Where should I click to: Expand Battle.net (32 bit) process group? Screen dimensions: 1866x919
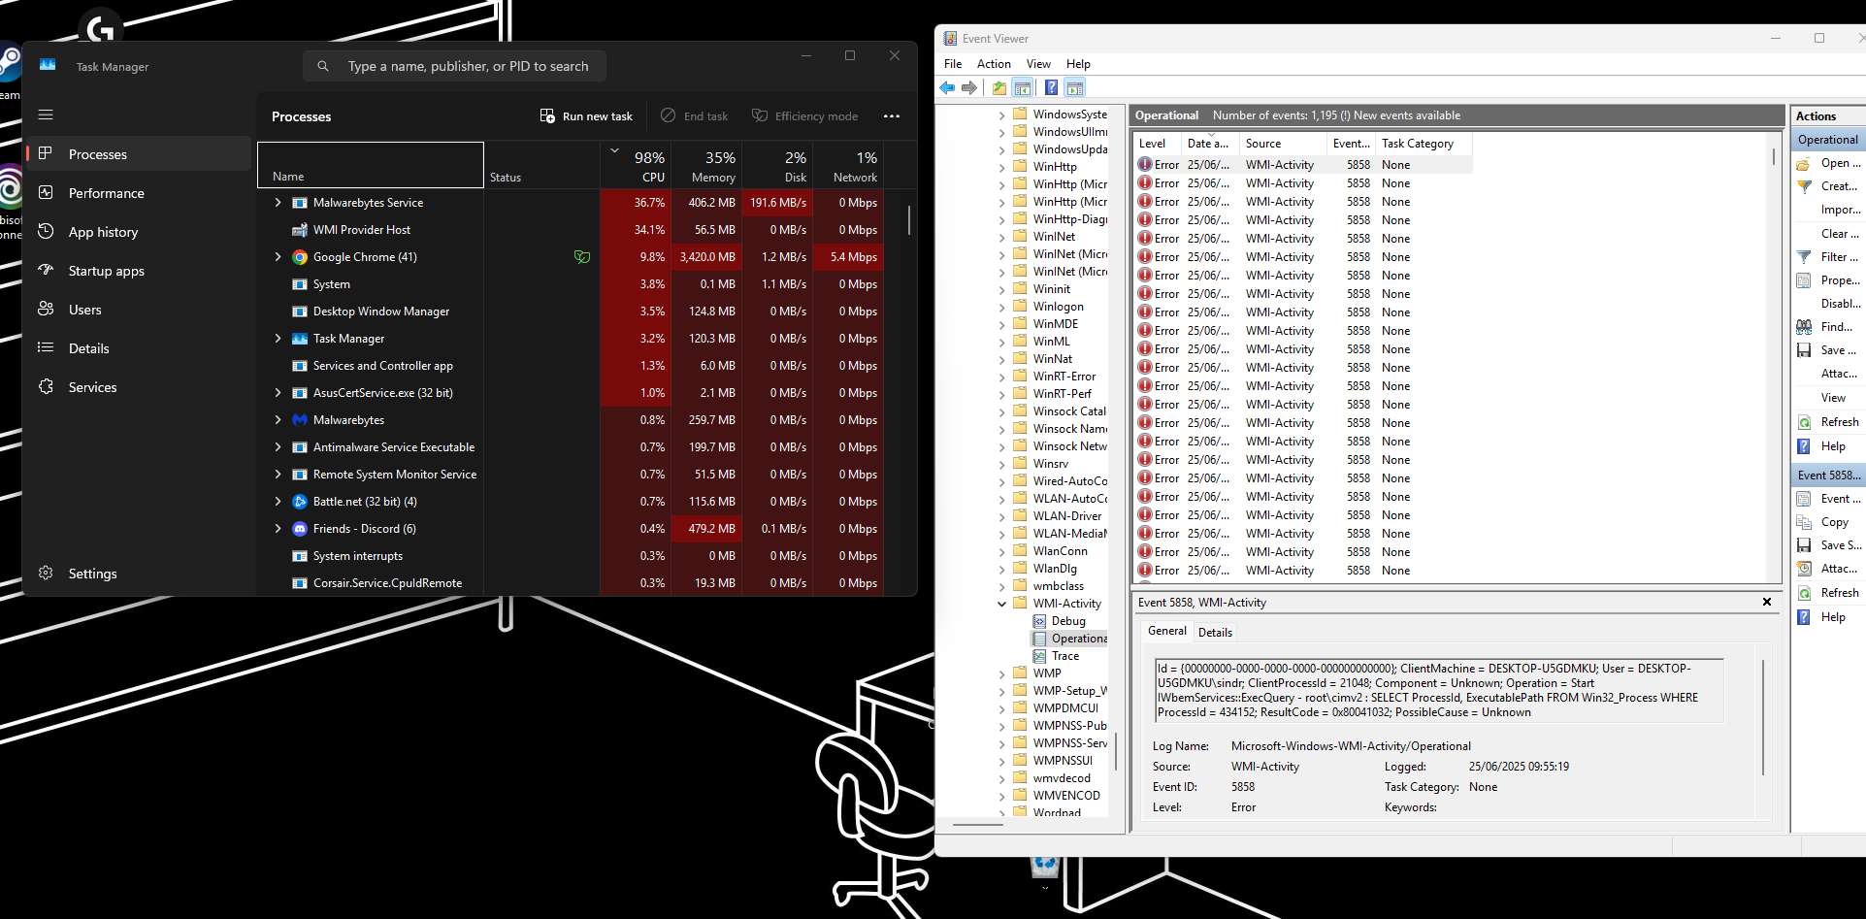278,502
